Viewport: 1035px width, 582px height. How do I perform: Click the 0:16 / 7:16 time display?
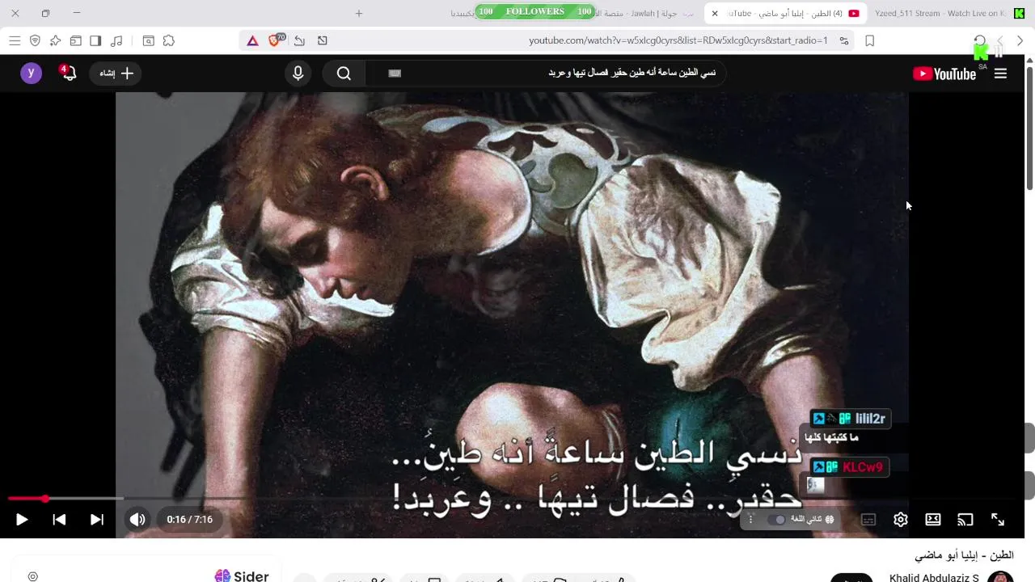(190, 520)
